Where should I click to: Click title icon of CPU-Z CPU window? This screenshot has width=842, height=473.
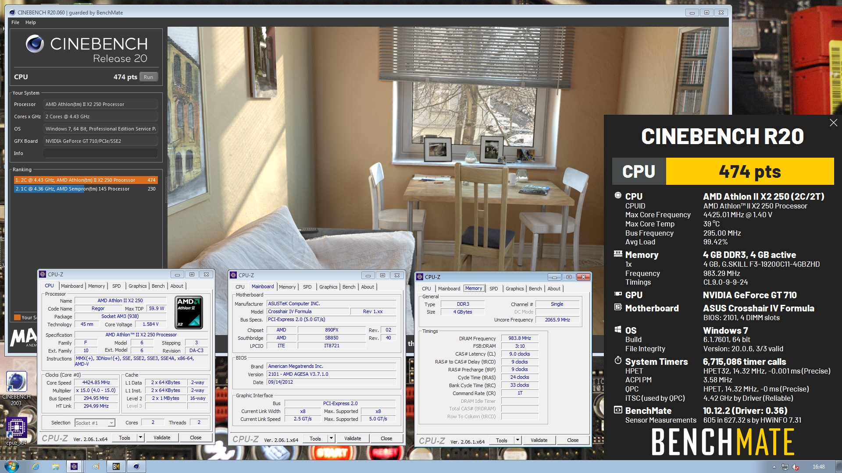click(43, 274)
